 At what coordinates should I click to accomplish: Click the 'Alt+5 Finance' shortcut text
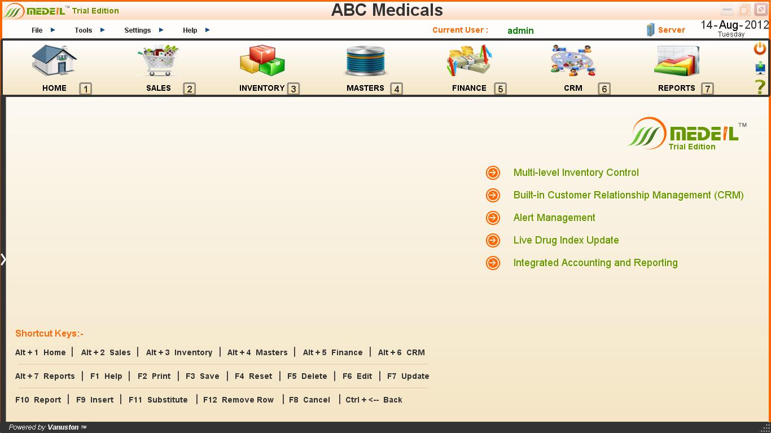point(333,352)
